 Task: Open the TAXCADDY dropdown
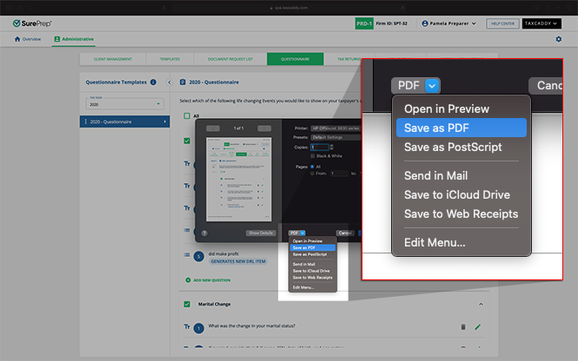pyautogui.click(x=541, y=23)
